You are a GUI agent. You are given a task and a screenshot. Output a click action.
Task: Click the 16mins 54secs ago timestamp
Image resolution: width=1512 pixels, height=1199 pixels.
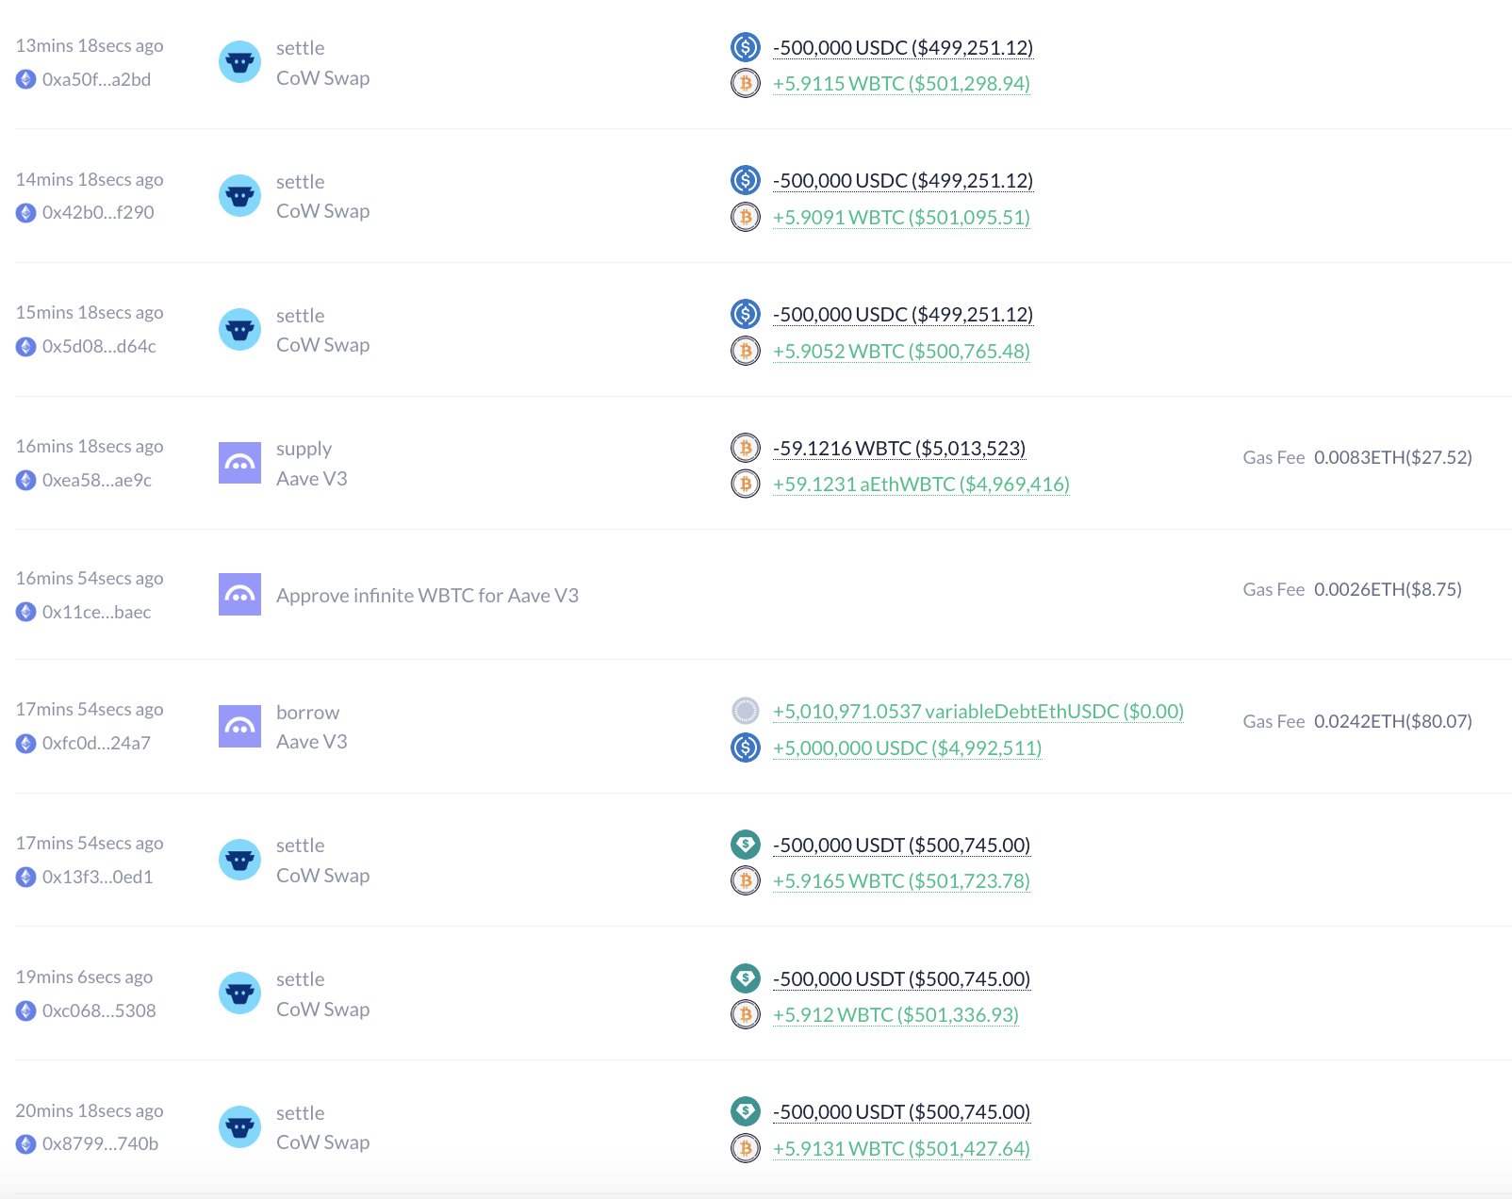coord(90,578)
